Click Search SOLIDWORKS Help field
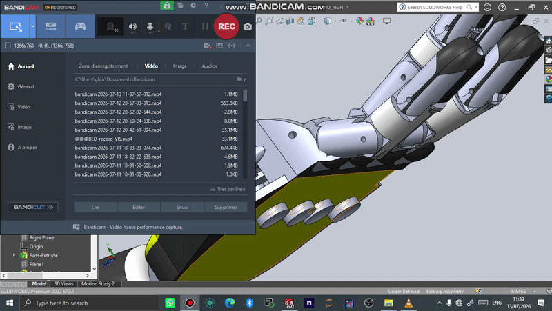The height and width of the screenshot is (311, 552). point(436,7)
